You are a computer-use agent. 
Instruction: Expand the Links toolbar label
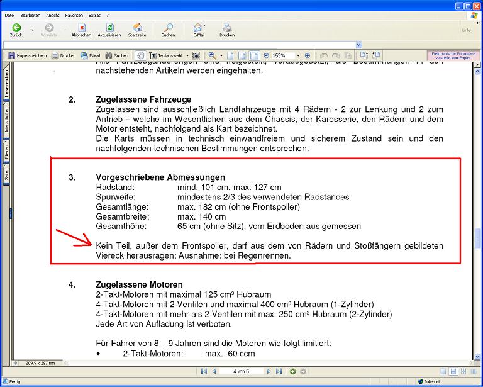467,30
